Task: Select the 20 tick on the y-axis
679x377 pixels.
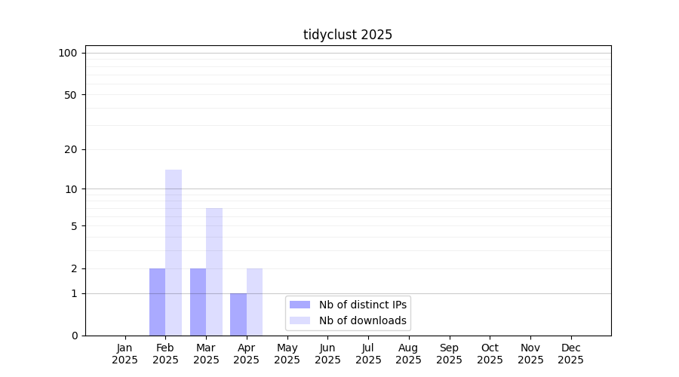Action: (x=70, y=149)
